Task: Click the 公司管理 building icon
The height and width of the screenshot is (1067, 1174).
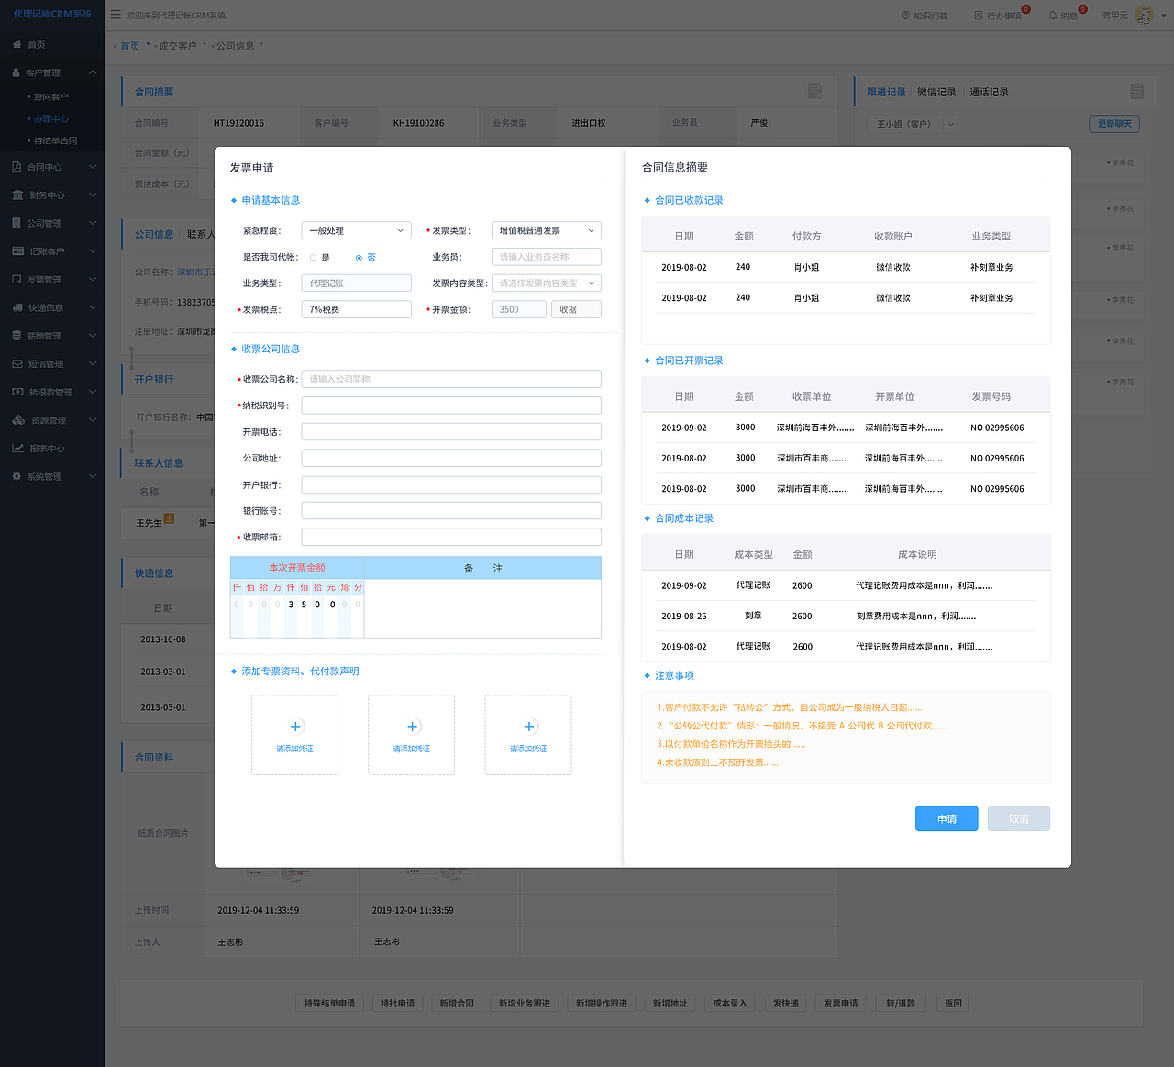Action: pos(17,223)
